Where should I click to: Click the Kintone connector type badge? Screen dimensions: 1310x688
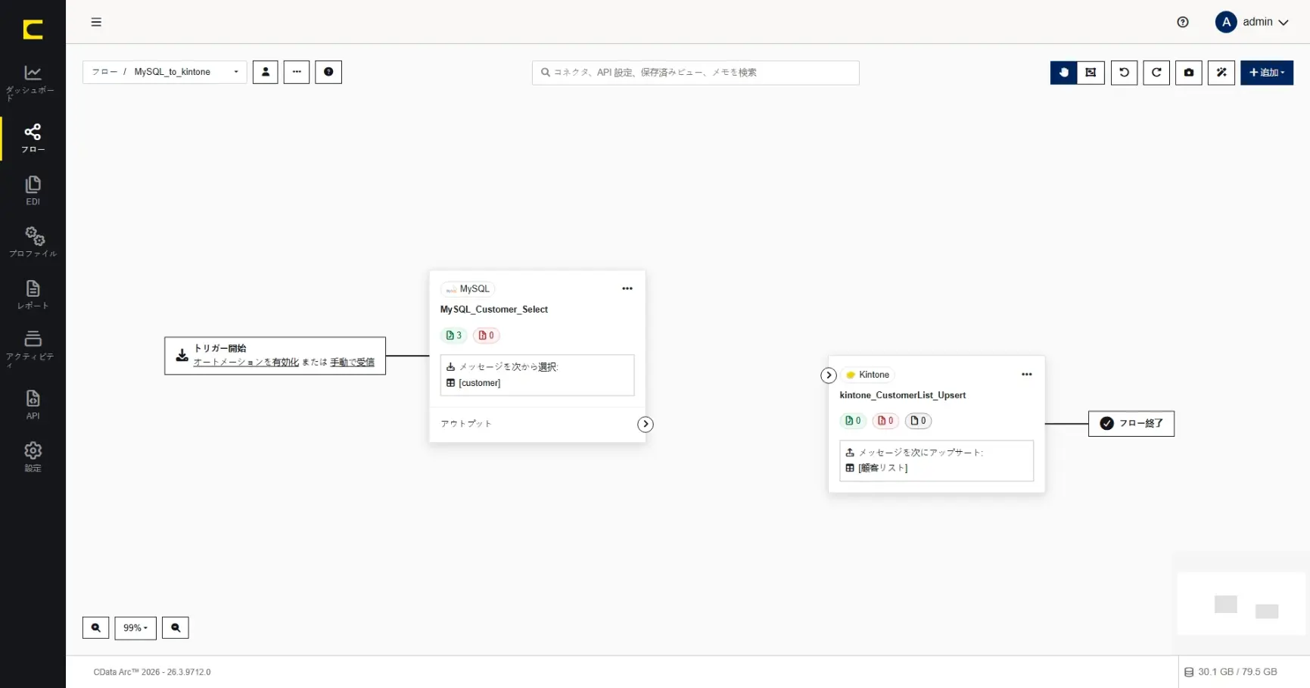(867, 375)
